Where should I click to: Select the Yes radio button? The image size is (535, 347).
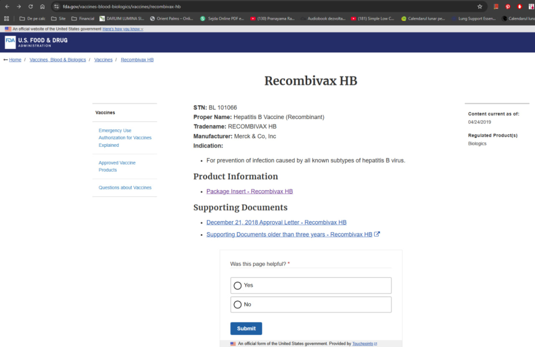point(238,285)
